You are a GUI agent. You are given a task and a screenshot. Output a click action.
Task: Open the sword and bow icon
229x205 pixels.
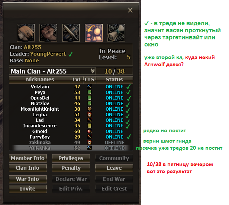[x=71, y=33]
